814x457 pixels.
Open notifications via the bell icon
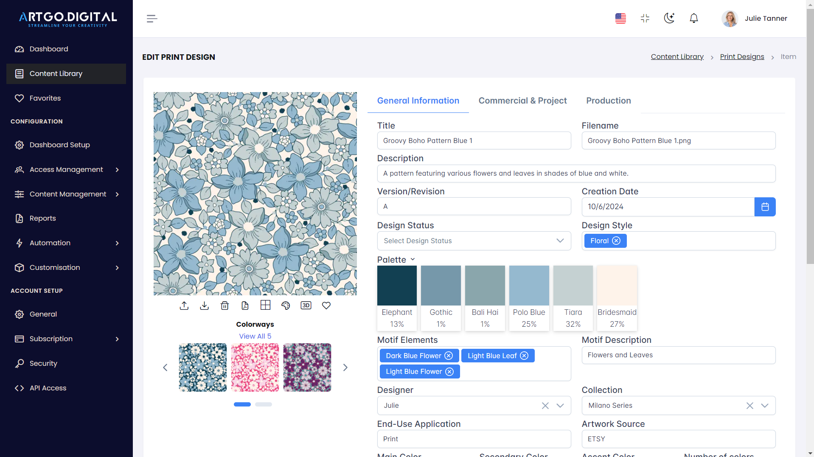(693, 18)
